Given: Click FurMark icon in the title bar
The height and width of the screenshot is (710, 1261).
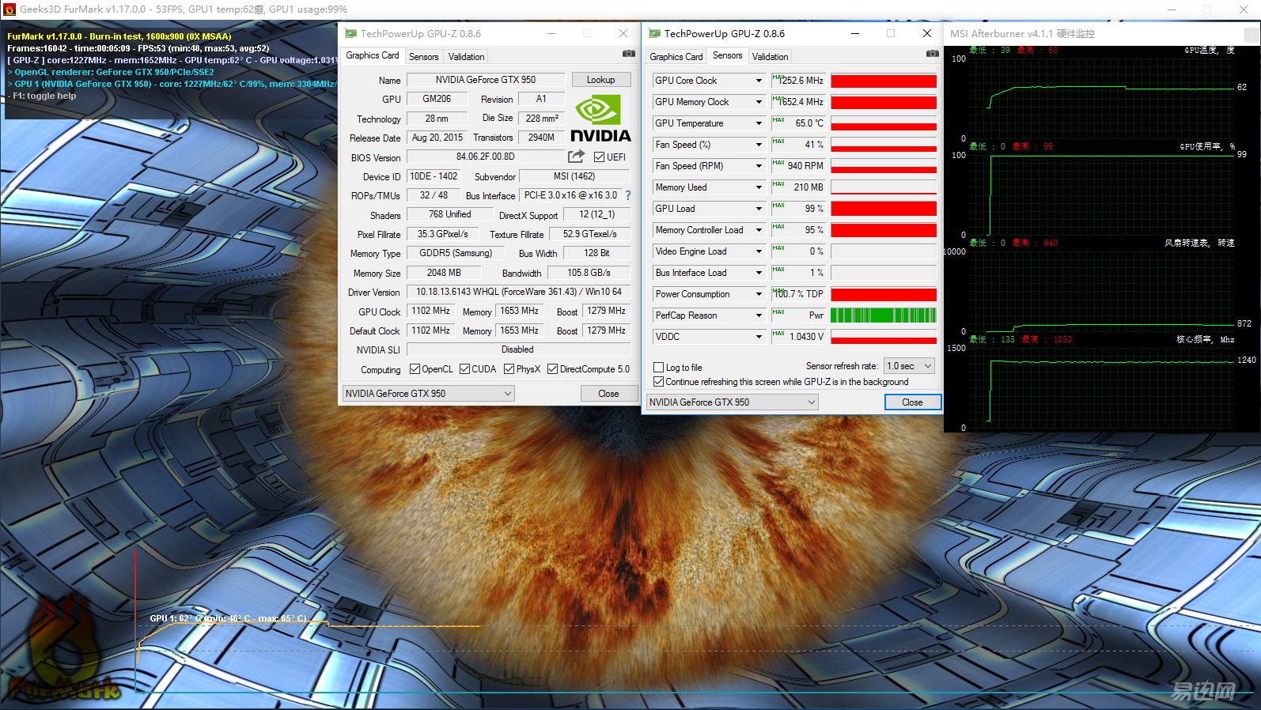Looking at the screenshot, I should point(9,9).
